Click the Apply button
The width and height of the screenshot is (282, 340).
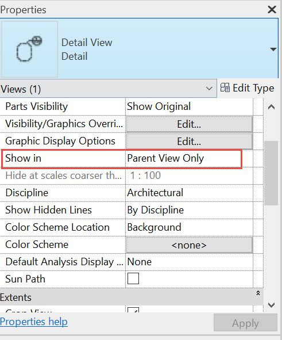(x=245, y=323)
